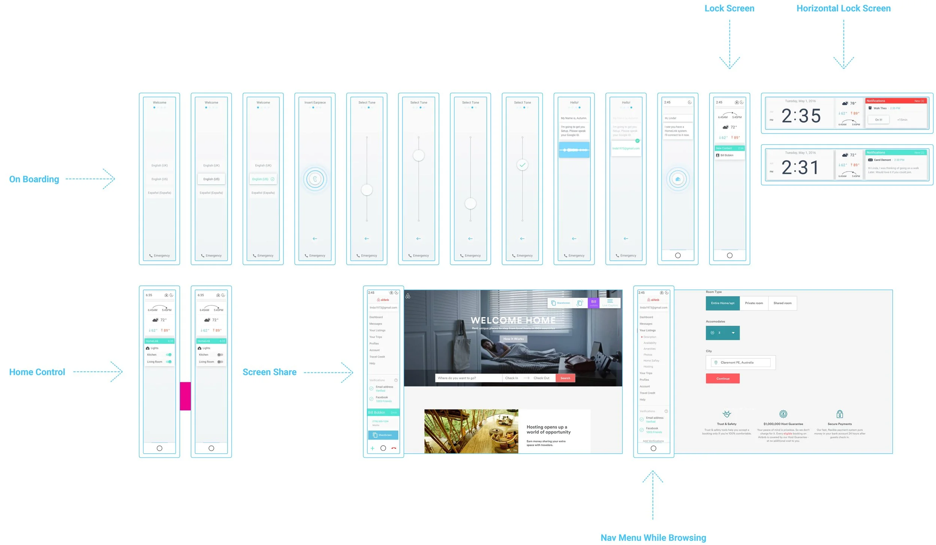This screenshot has width=936, height=545.
Task: Expand Desciption item with red triangle
Action: click(648, 337)
